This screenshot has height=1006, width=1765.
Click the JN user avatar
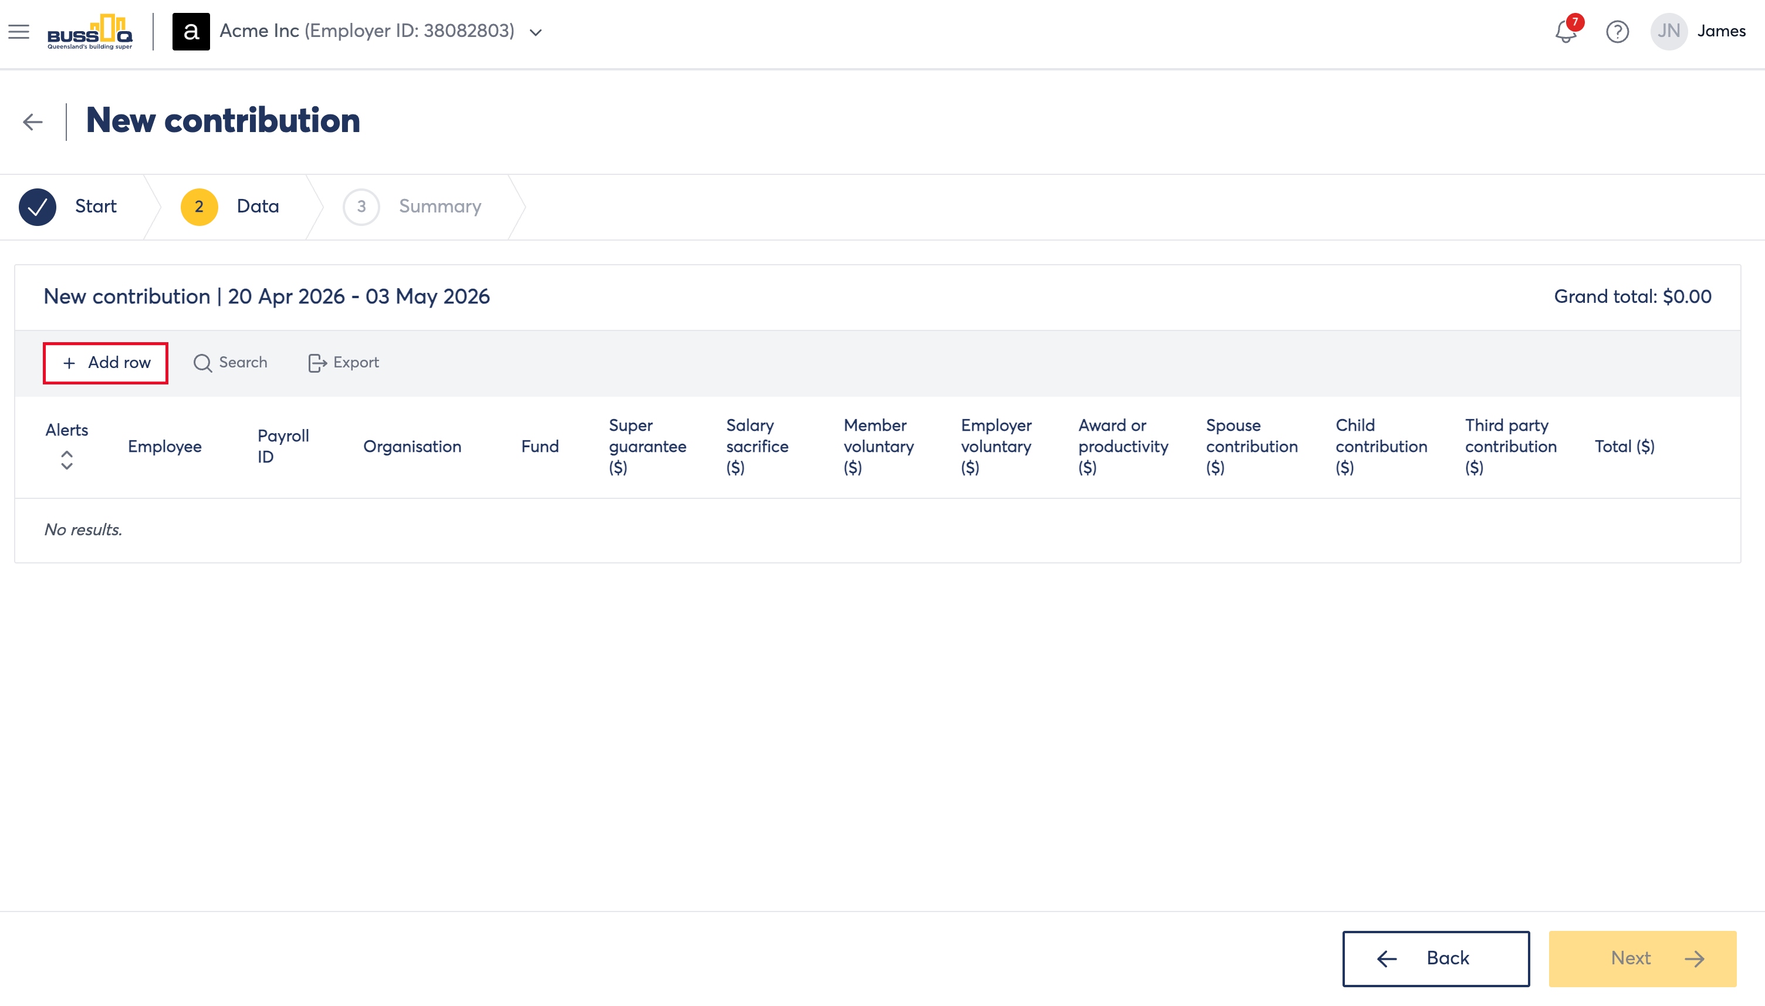click(1669, 31)
